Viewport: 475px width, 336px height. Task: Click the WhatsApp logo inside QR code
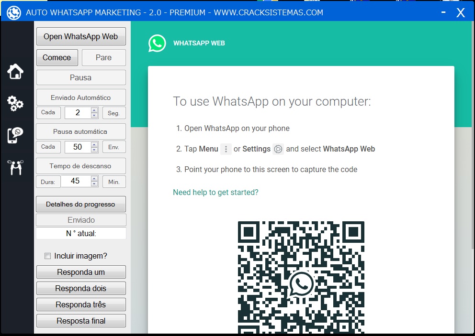[x=301, y=284]
